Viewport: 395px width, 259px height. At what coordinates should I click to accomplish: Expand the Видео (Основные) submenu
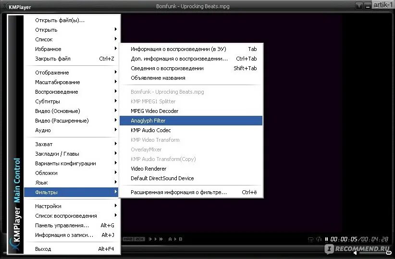coord(72,111)
